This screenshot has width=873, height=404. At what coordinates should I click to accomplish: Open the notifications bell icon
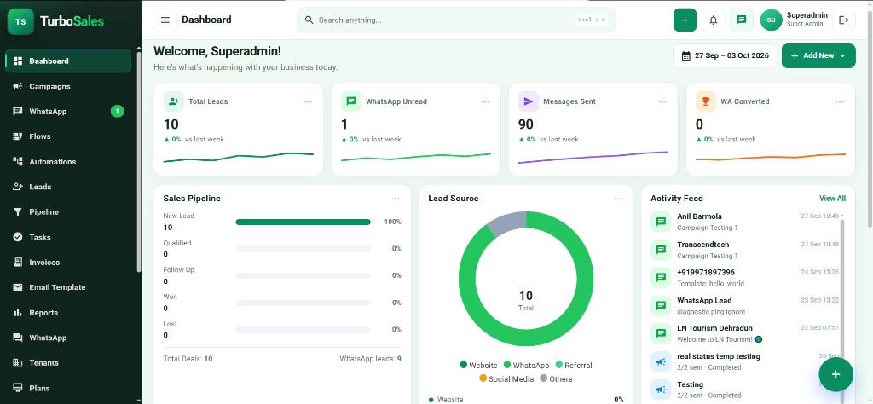coord(714,20)
